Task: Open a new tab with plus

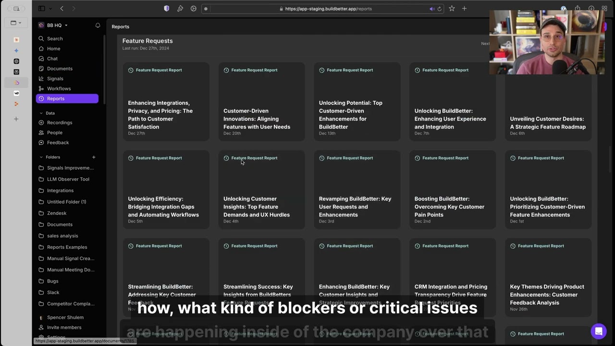Action: pyautogui.click(x=464, y=9)
